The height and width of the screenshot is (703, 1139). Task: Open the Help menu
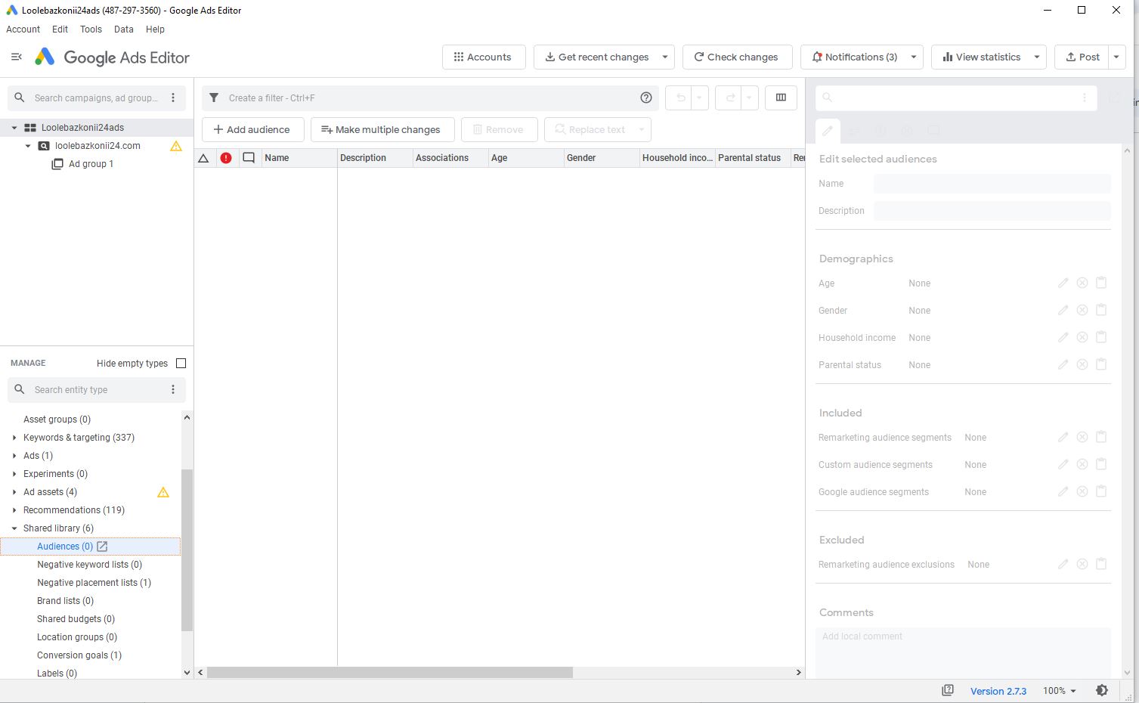[x=155, y=29]
